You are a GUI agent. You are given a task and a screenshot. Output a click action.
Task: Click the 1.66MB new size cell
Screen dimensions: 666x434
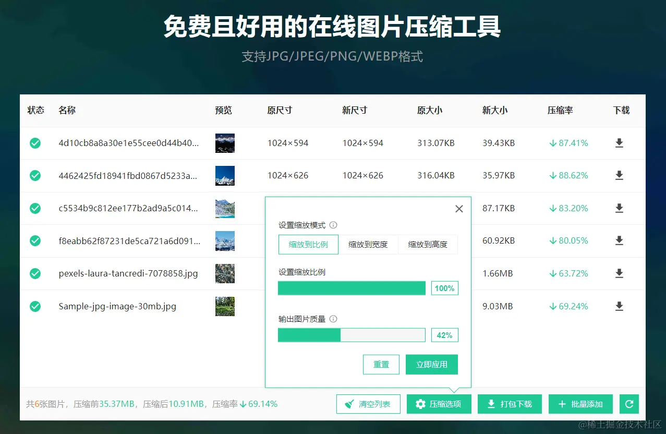[498, 273]
